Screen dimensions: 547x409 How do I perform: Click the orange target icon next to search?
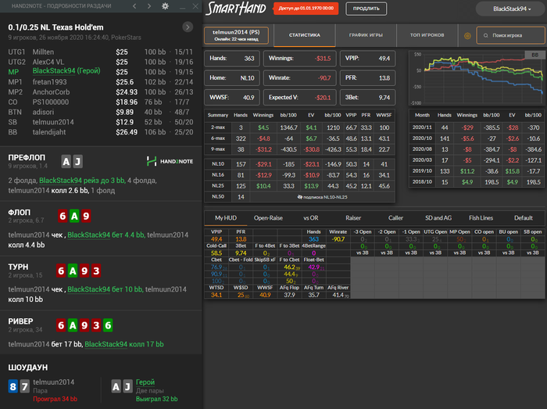point(467,36)
